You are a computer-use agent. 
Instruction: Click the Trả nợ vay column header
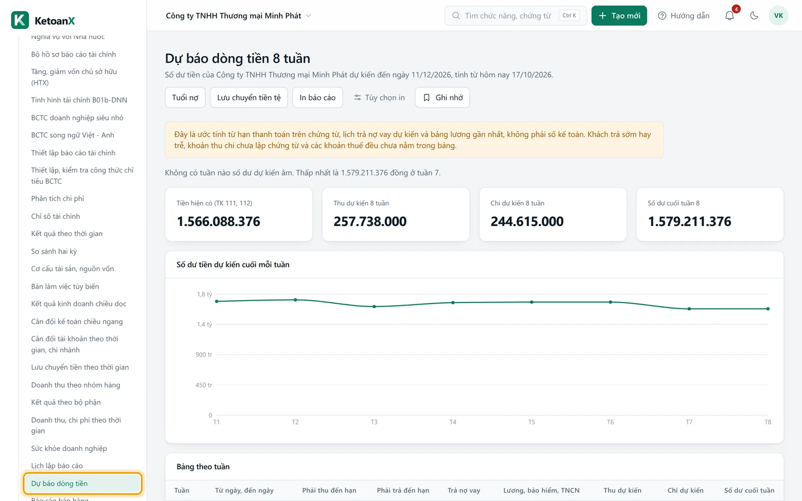click(x=464, y=490)
